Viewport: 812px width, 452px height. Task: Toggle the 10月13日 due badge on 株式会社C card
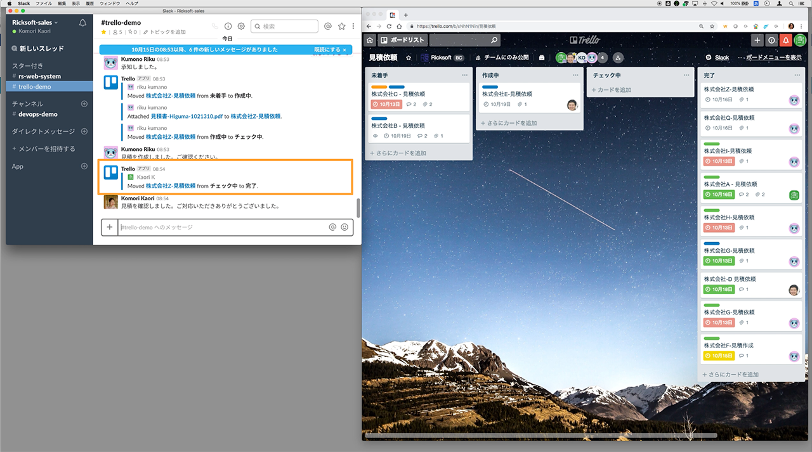[x=387, y=104]
